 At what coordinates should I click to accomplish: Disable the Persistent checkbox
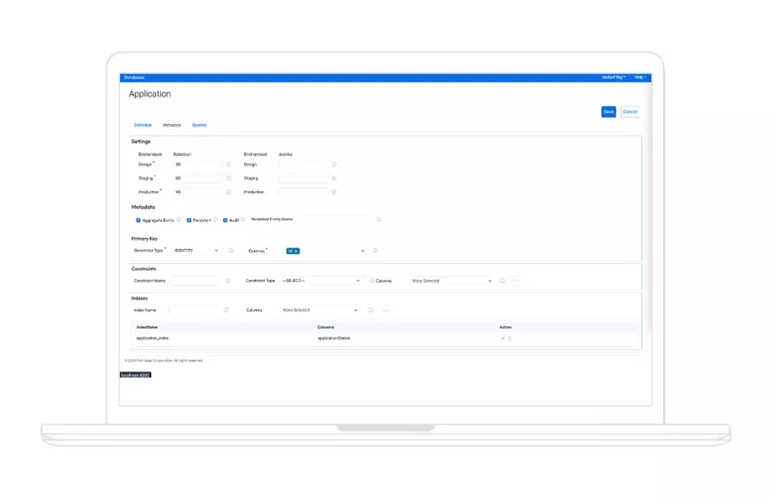point(188,219)
